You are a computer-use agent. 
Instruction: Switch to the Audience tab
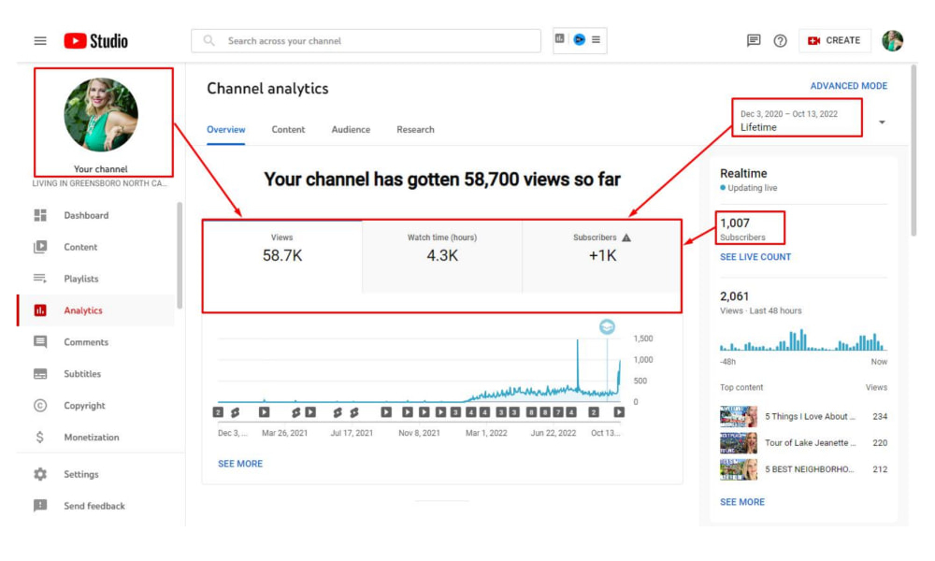tap(351, 130)
